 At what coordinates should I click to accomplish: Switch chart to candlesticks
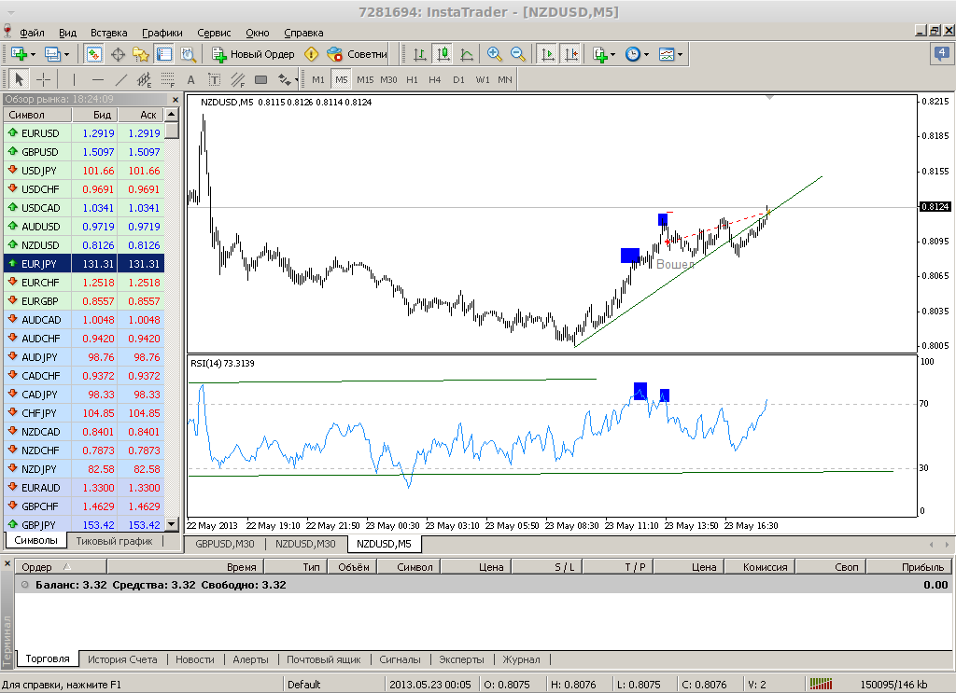click(x=443, y=54)
